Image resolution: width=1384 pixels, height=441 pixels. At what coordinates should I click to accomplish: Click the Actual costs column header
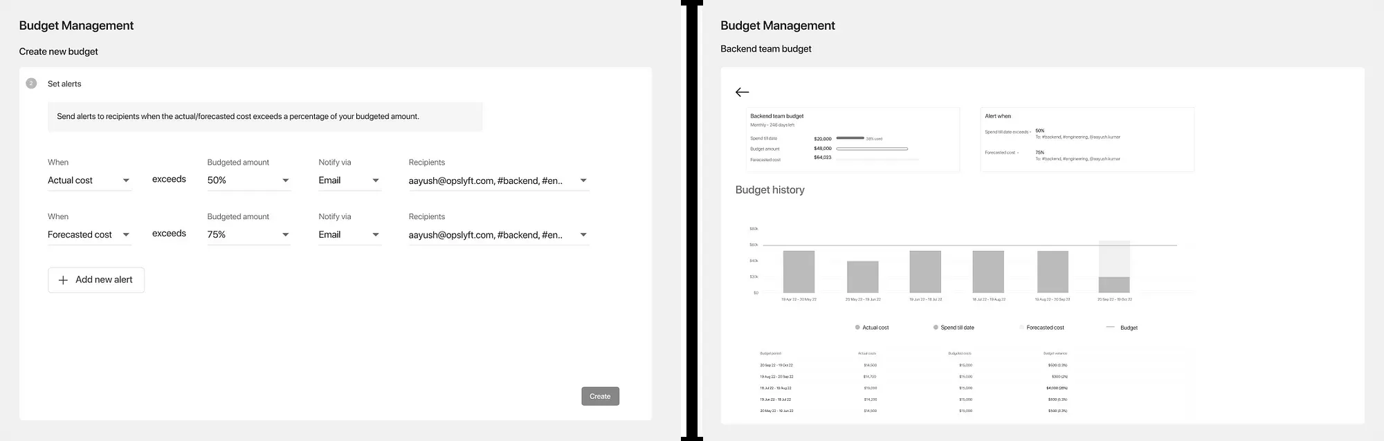pos(867,353)
